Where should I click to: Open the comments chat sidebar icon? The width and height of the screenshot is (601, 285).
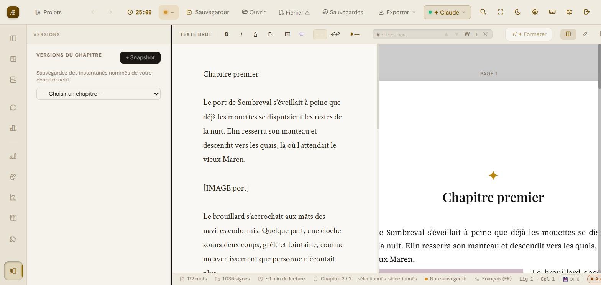pos(13,107)
